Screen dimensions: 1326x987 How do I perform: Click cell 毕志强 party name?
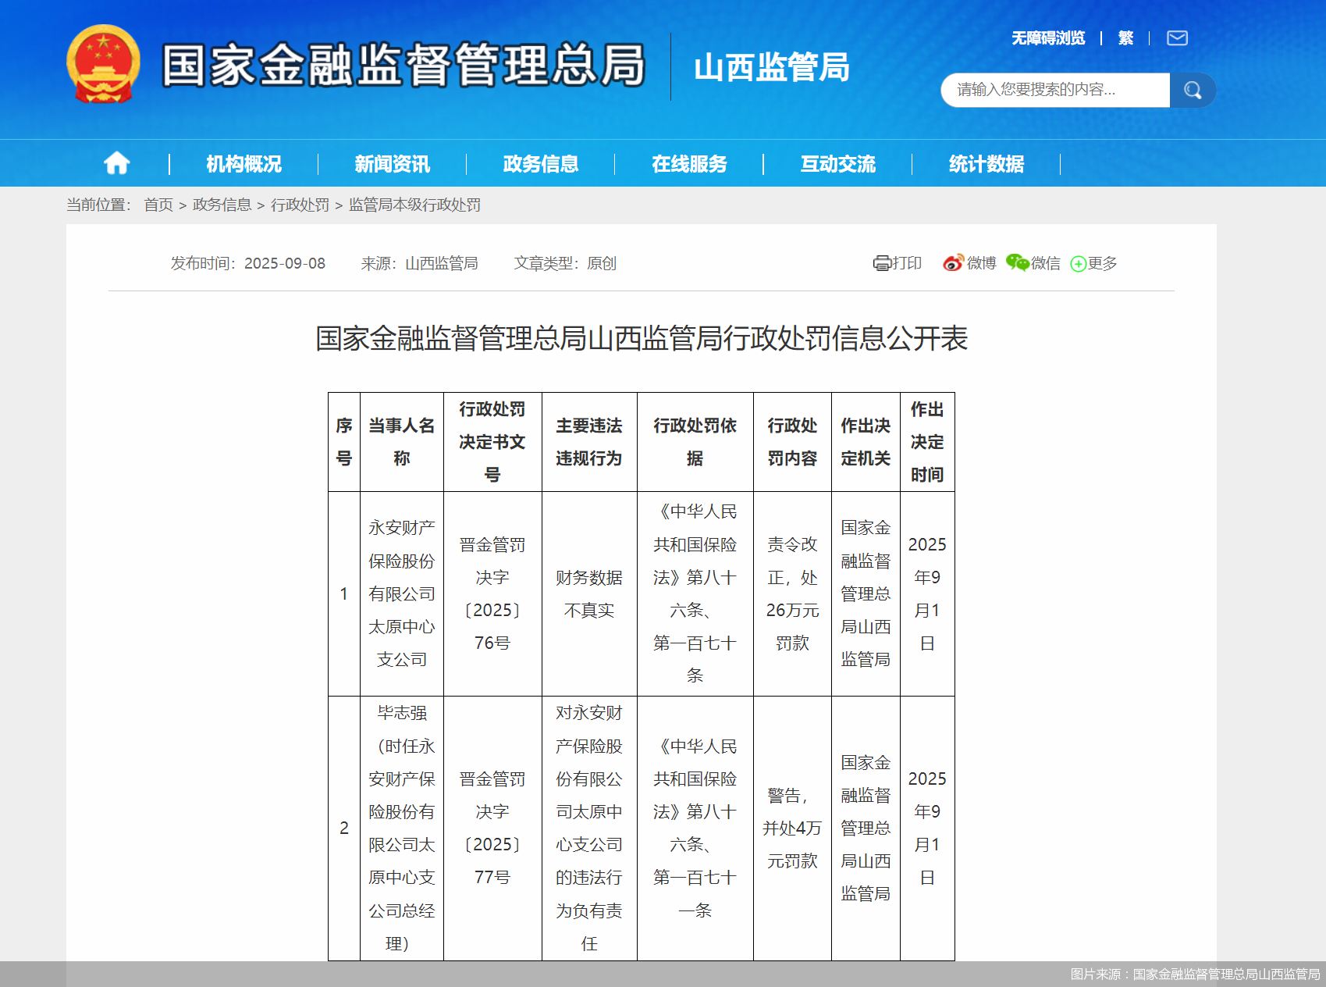(402, 828)
